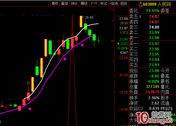Click the 量比 label

click(165, 87)
